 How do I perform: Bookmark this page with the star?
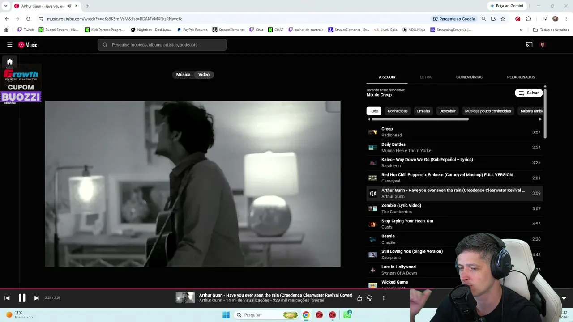coord(503,19)
